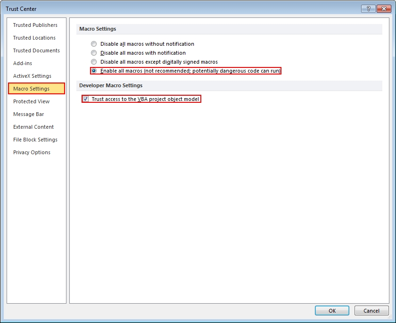Switch to File Block Settings
Screen dimensions: 396x323
click(35, 140)
